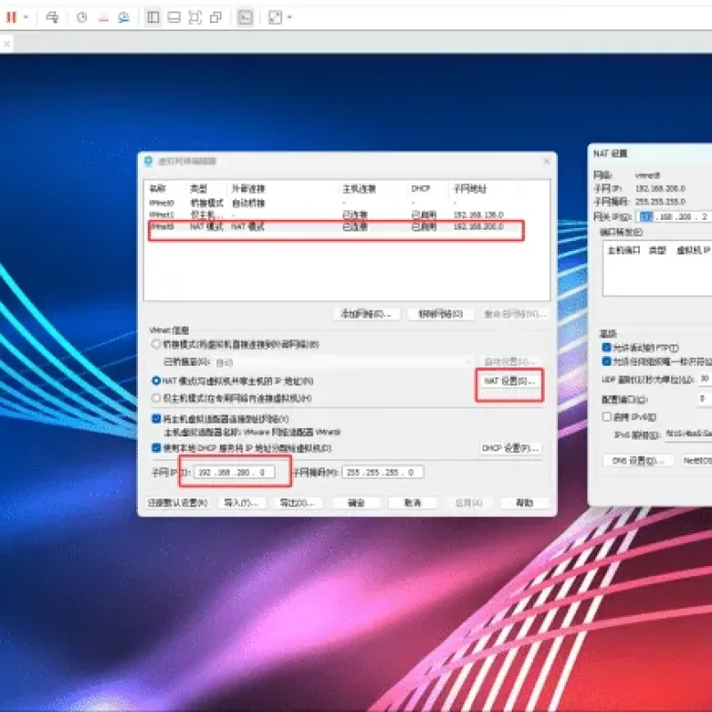Click the 类型 column header in NAT settings

(x=657, y=250)
